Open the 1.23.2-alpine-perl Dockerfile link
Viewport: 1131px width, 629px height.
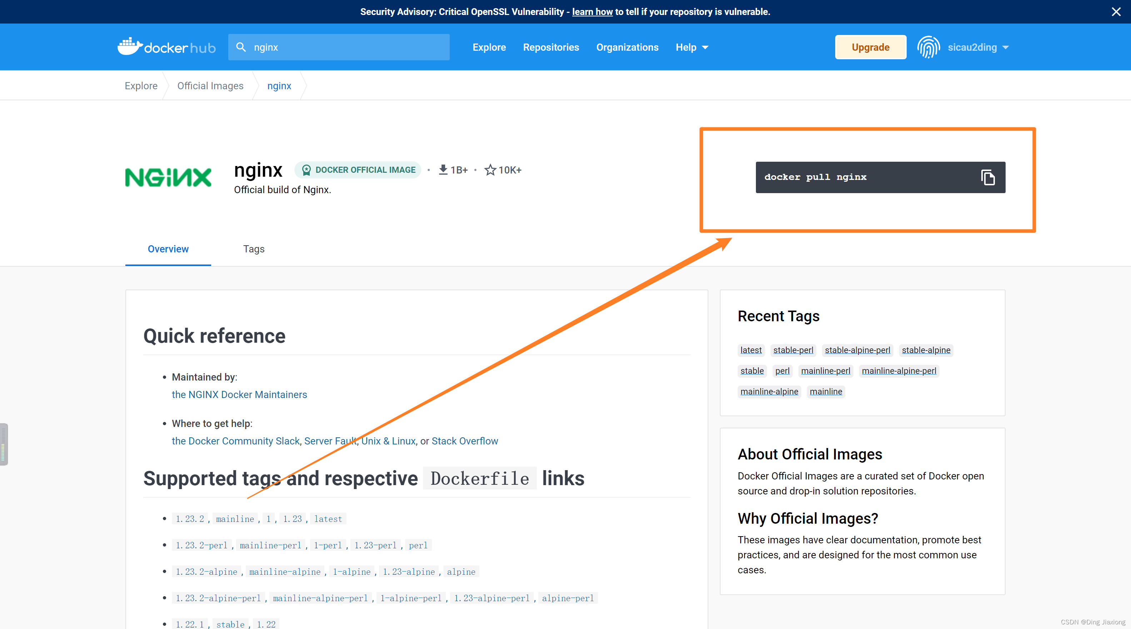point(218,598)
